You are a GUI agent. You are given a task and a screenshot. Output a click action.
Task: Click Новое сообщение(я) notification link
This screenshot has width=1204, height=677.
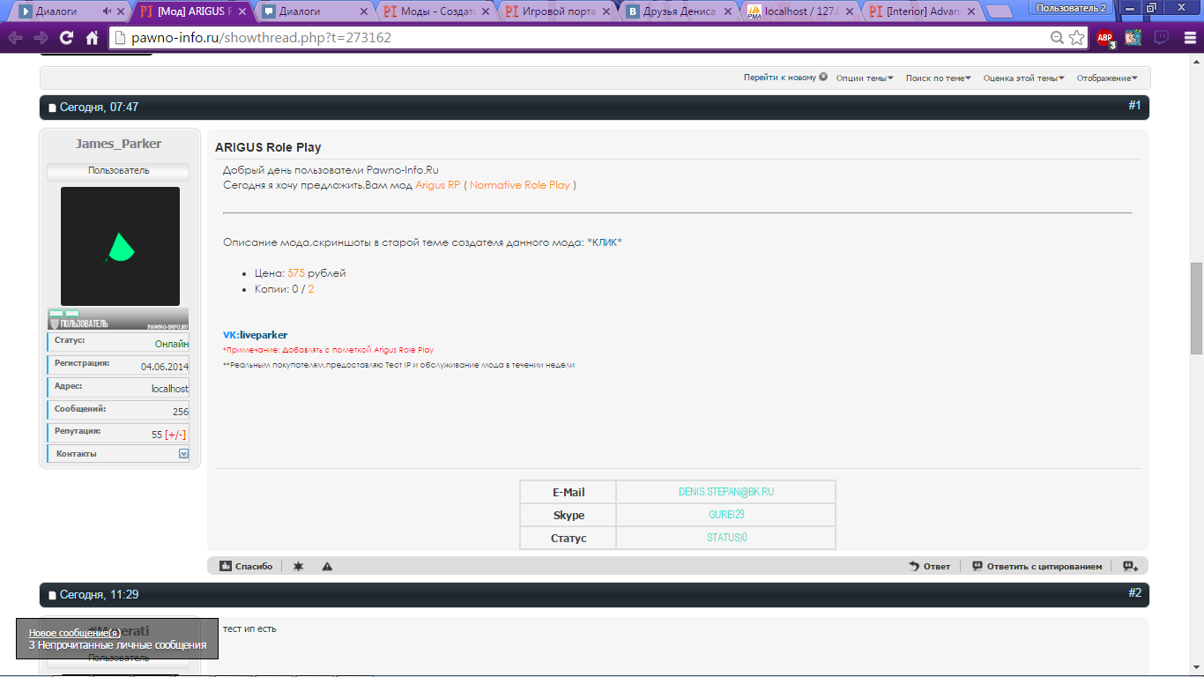pyautogui.click(x=75, y=633)
